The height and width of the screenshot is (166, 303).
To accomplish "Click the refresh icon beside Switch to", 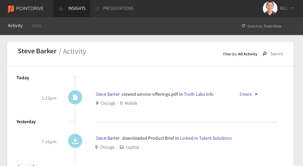I will (244, 26).
